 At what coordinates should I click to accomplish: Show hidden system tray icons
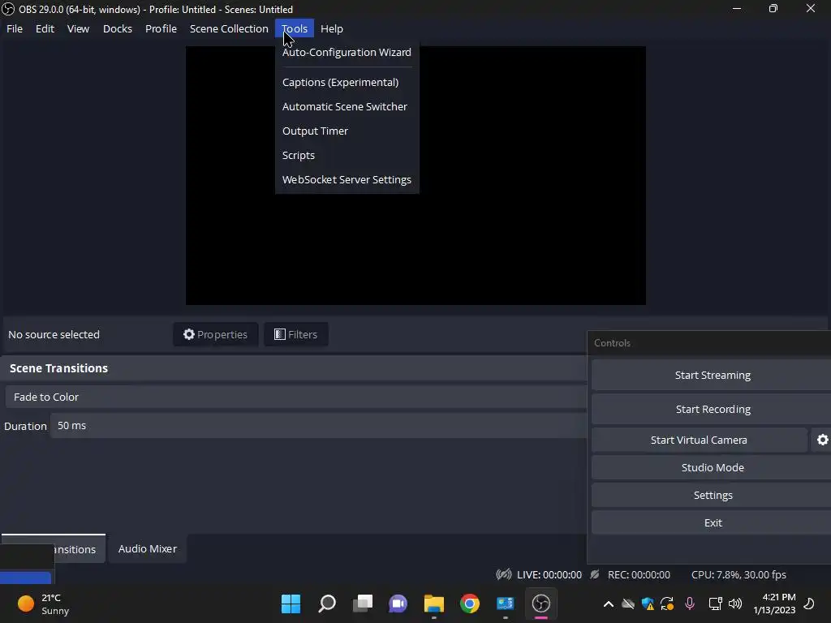click(609, 604)
